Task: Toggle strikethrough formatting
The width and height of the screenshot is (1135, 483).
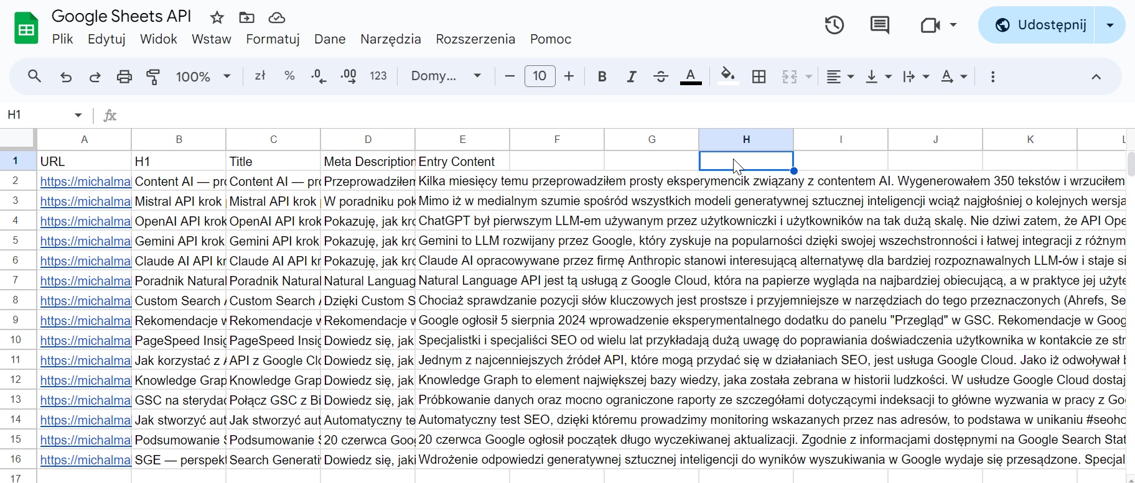Action: coord(661,76)
